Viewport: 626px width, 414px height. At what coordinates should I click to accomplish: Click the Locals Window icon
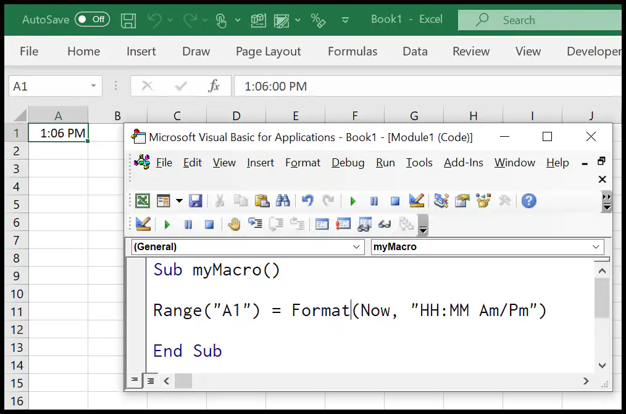(322, 224)
